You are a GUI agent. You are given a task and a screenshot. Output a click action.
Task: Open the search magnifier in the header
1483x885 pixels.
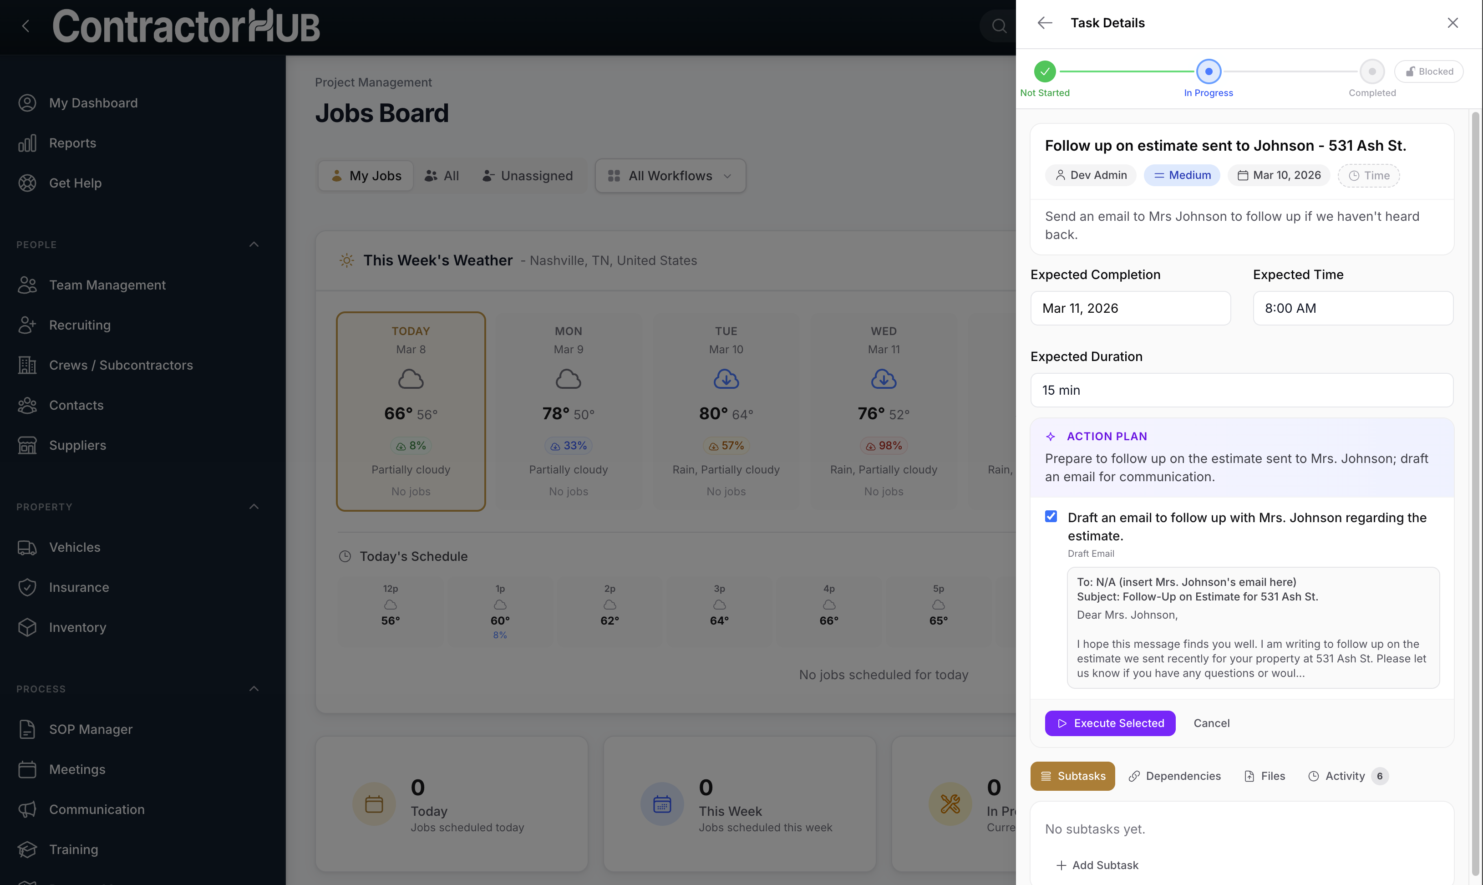pyautogui.click(x=1000, y=25)
